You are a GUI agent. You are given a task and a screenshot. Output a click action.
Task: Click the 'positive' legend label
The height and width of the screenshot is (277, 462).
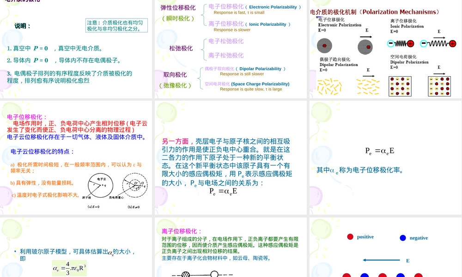(365, 237)
